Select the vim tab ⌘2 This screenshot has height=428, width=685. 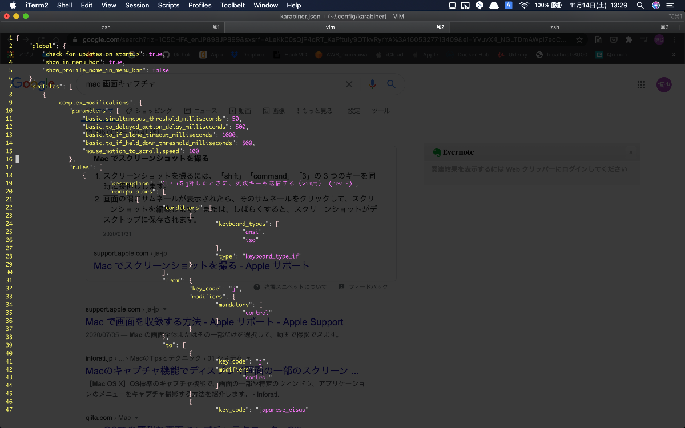tap(337, 27)
